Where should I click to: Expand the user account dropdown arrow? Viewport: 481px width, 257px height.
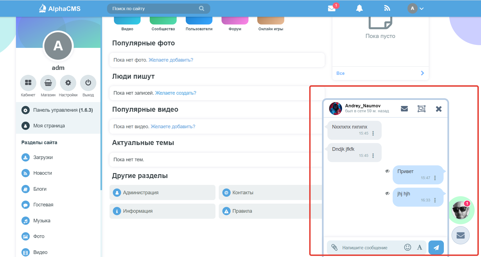click(x=422, y=9)
